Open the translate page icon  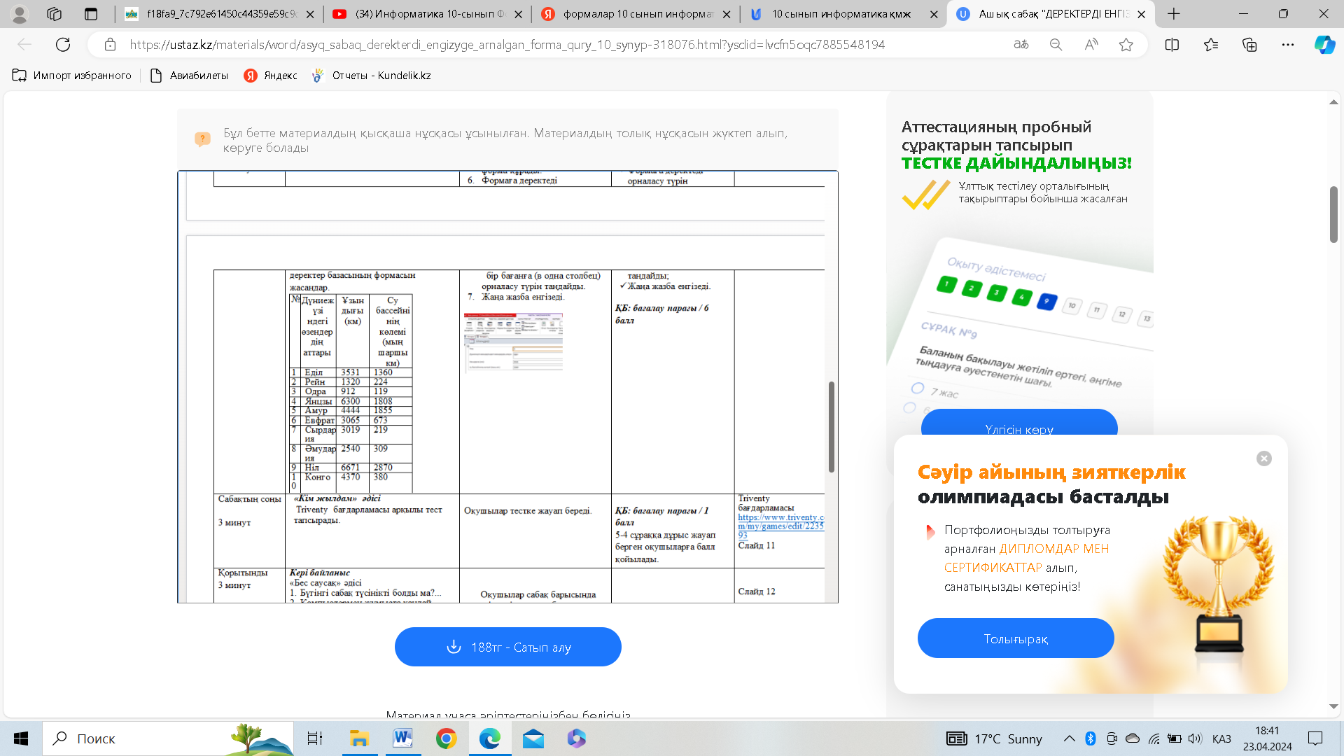(1021, 45)
